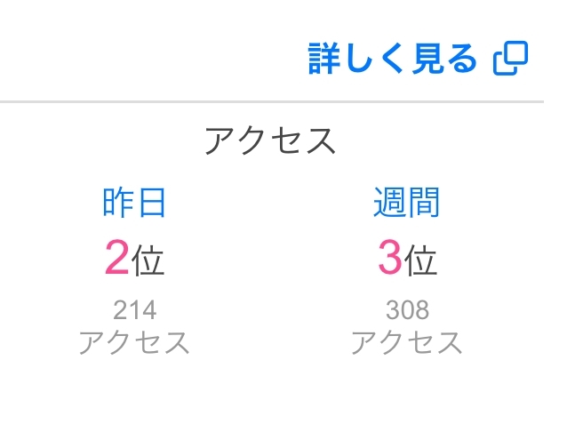The height and width of the screenshot is (432, 567).
Task: Click the 昨日 column's 214 アクセス block
Action: coord(134,326)
